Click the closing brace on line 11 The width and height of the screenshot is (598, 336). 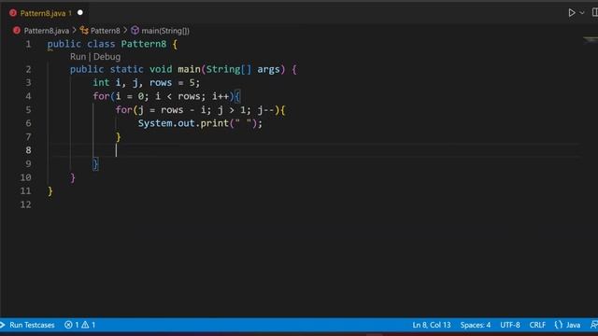tap(50, 191)
